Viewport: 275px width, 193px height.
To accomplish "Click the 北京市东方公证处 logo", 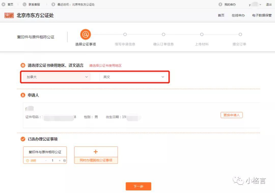I will click(9, 15).
